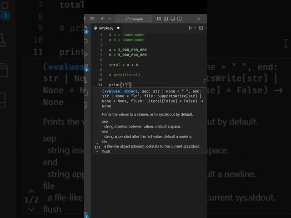Click the line 'total = a + b'

pos(123,65)
